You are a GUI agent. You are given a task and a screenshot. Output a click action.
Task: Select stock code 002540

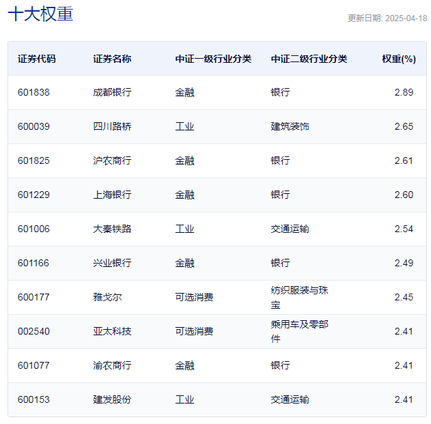(33, 331)
